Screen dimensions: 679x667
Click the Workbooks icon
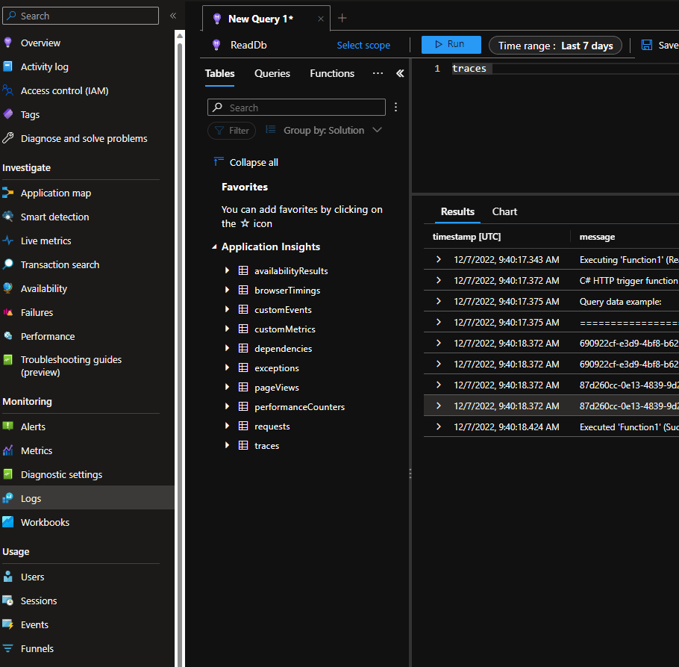(7, 522)
